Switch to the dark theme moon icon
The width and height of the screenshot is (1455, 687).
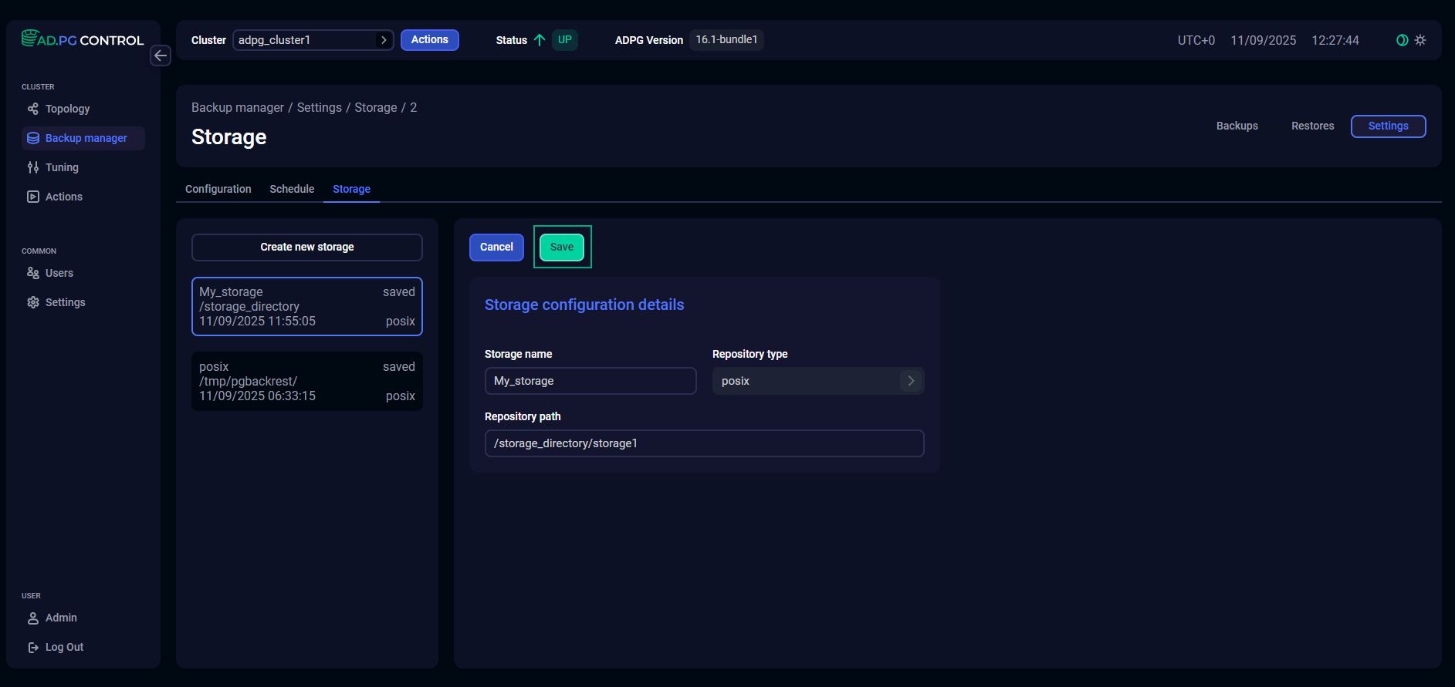(x=1402, y=40)
